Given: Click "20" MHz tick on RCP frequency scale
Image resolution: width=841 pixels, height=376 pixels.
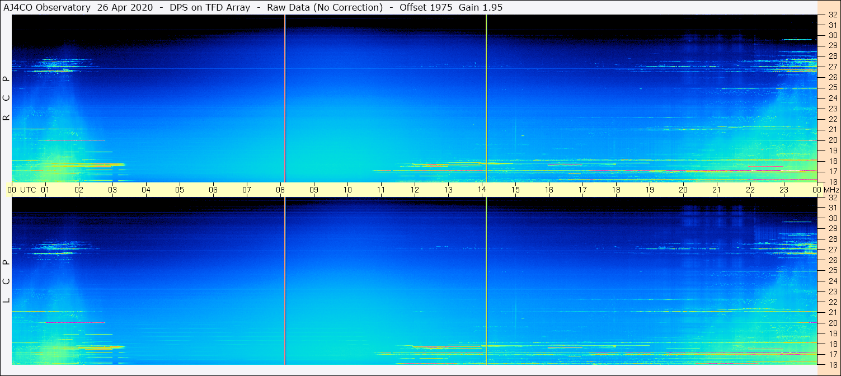Looking at the screenshot, I should point(832,140).
